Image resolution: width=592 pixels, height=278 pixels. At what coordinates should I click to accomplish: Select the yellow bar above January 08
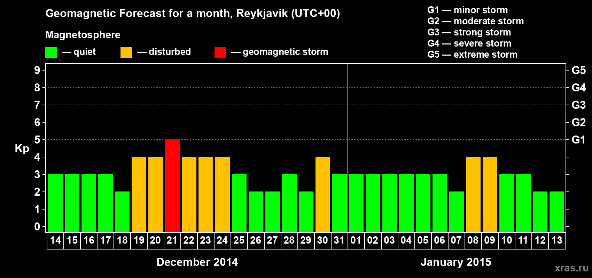(473, 194)
